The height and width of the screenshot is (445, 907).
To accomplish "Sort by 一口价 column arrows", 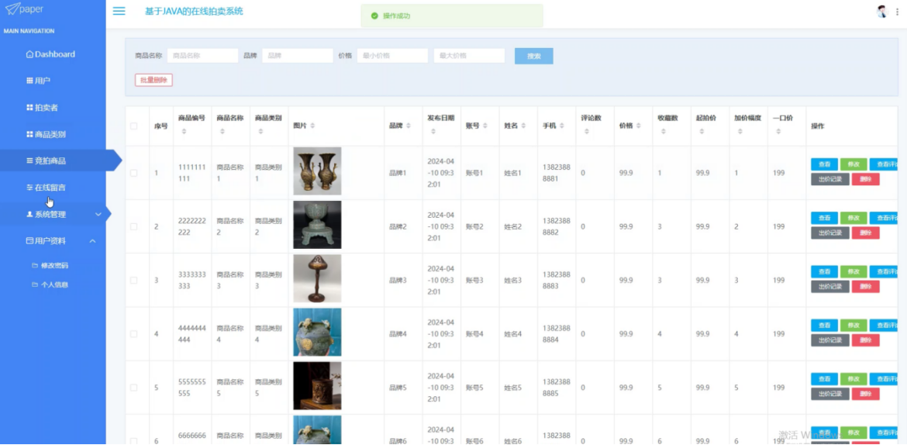I will tap(778, 131).
